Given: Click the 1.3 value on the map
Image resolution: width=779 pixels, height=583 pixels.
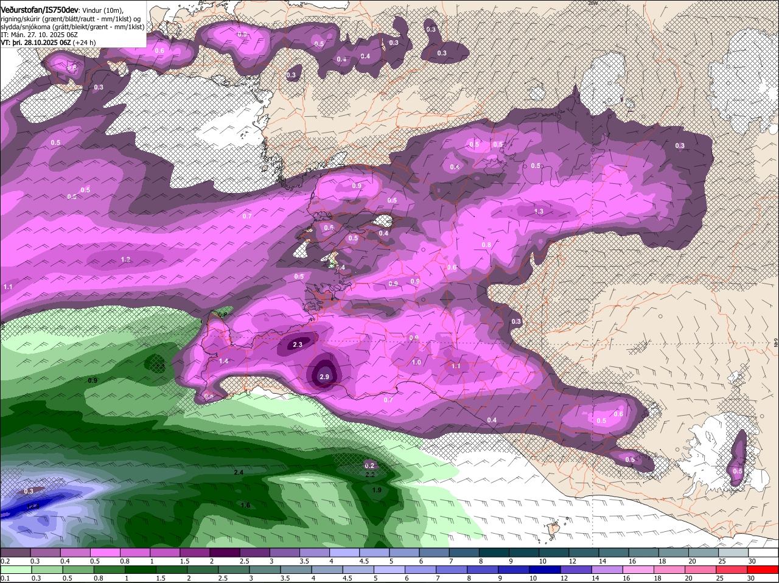Looking at the screenshot, I should click(x=539, y=212).
